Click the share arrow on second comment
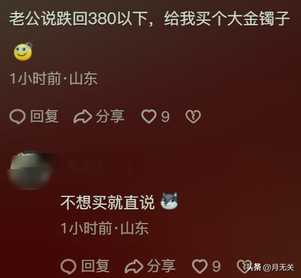This screenshot has height=278, width=301. point(134,266)
